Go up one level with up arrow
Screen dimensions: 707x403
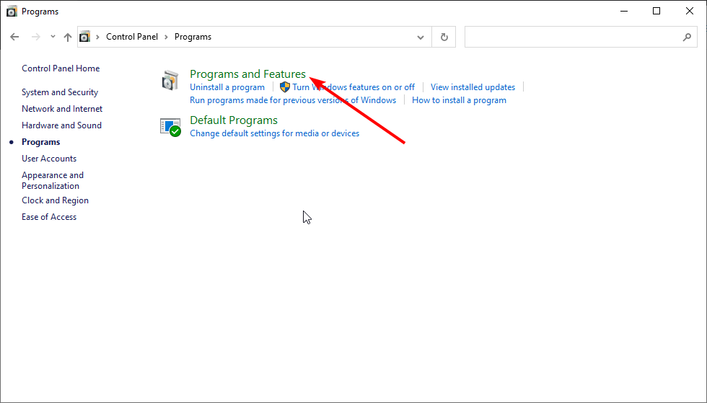tap(68, 37)
